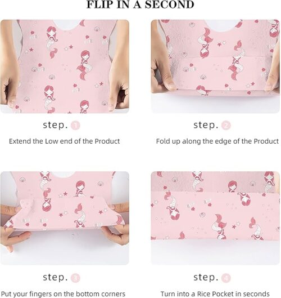Click the step. label under first photo

[x=56, y=125]
